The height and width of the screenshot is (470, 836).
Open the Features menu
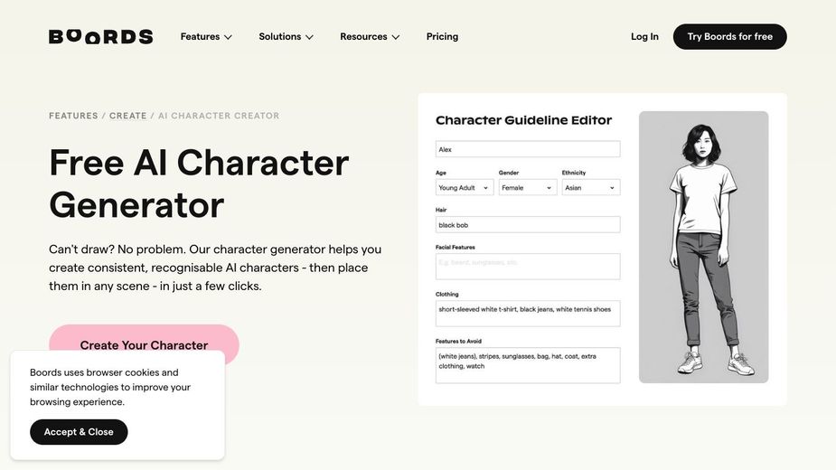[x=206, y=36]
